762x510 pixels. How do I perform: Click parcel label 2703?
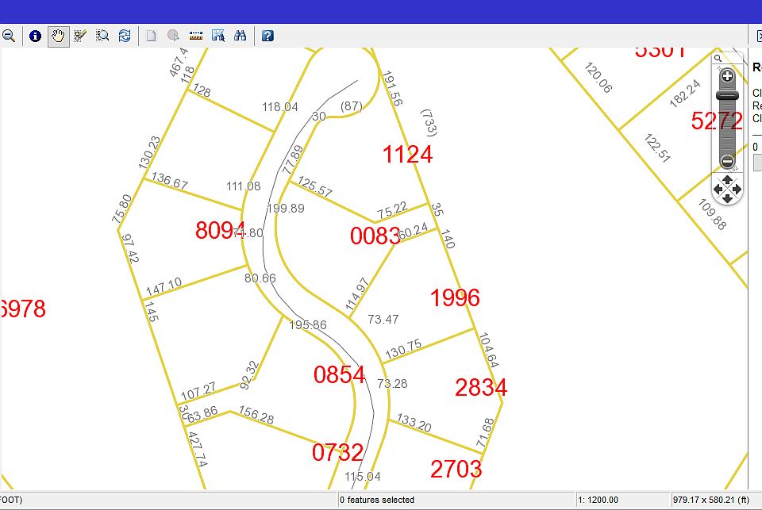pyautogui.click(x=456, y=470)
